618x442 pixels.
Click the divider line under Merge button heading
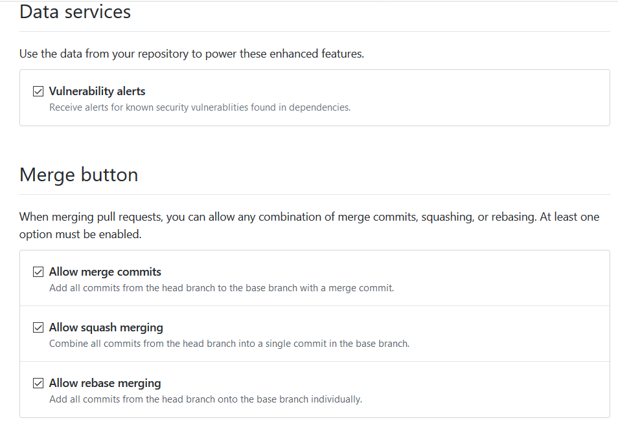click(315, 194)
